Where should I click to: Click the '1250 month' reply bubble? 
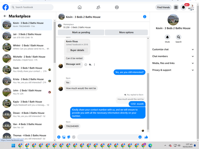tap(137, 104)
